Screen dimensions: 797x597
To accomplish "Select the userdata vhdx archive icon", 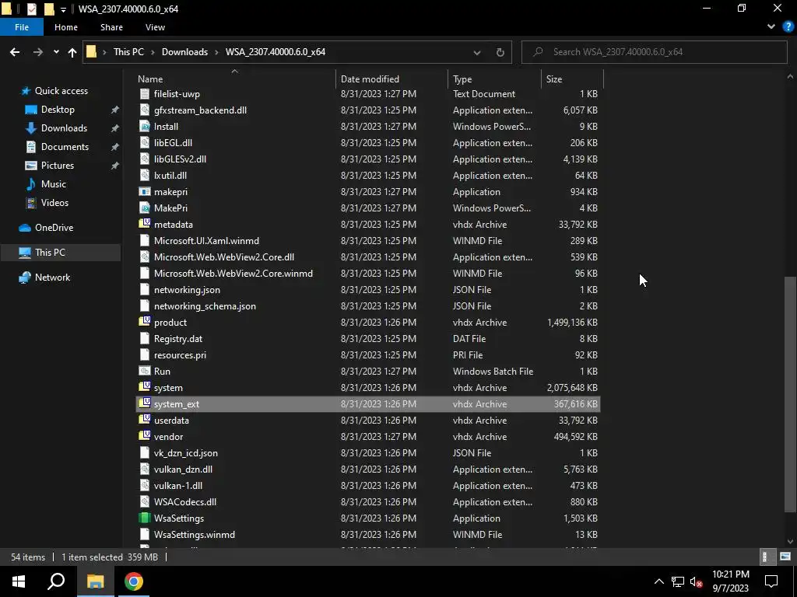I will click(145, 420).
